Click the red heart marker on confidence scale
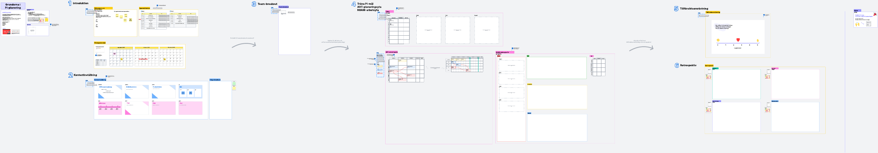This screenshot has width=878, height=153. point(738,40)
